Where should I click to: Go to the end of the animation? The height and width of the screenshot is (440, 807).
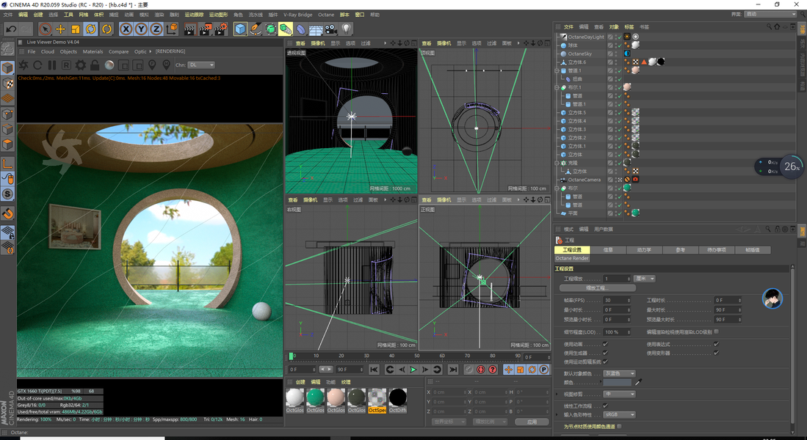tap(453, 370)
